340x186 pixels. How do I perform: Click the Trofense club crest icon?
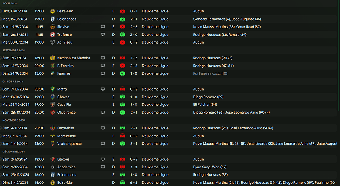[53, 35]
